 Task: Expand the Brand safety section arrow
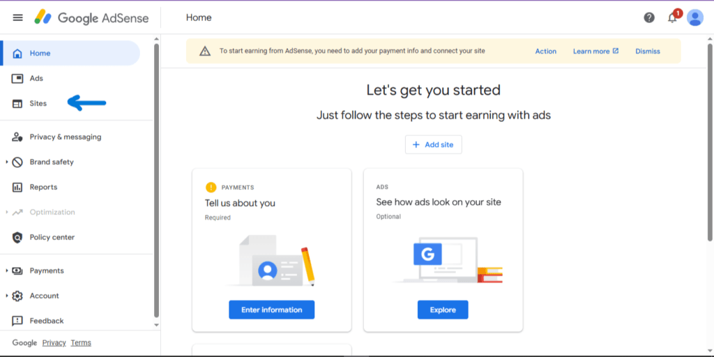point(7,162)
